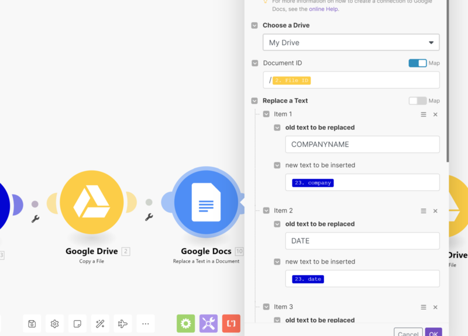The image size is (468, 336).
Task: Click the reorder handle for Item 1
Action: (x=423, y=115)
